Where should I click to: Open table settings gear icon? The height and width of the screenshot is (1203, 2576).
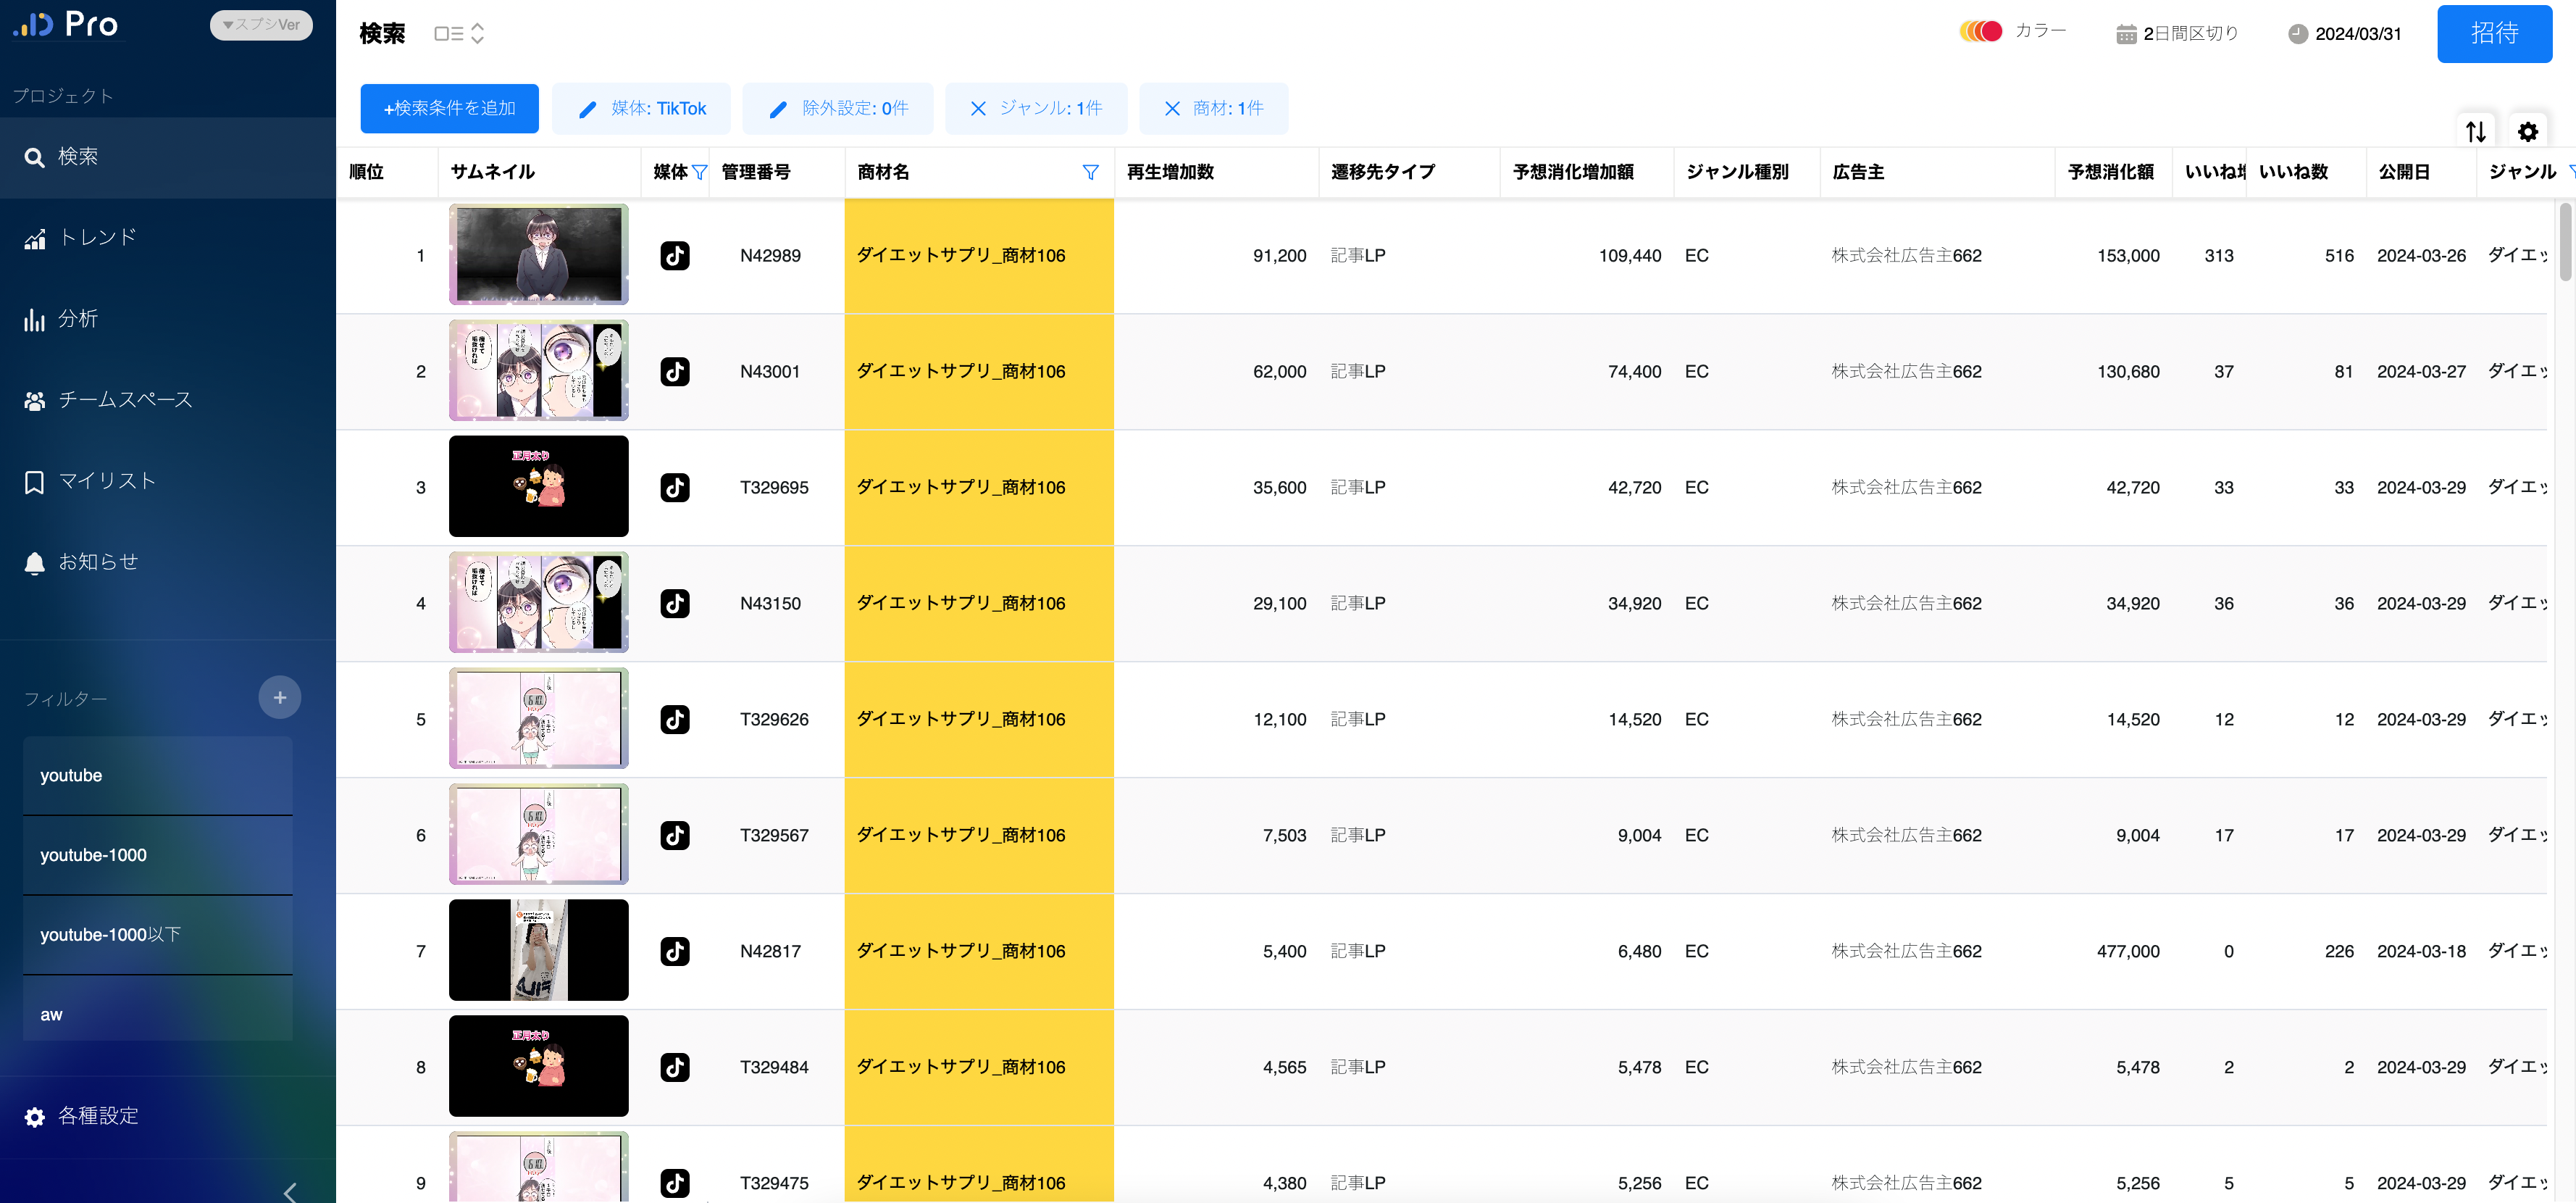coord(2527,132)
